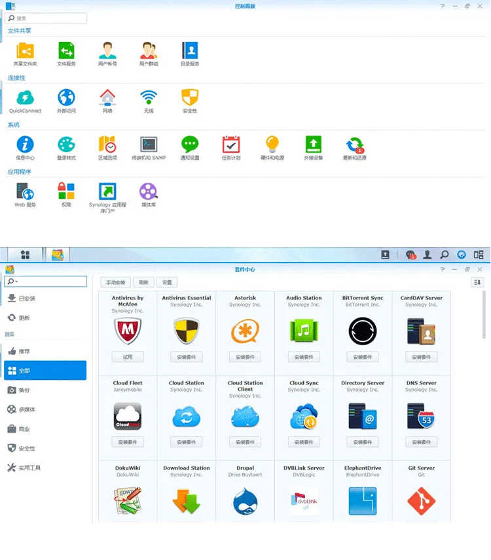The height and width of the screenshot is (560, 491).
Task: Install Audio Station package
Action: 304,357
